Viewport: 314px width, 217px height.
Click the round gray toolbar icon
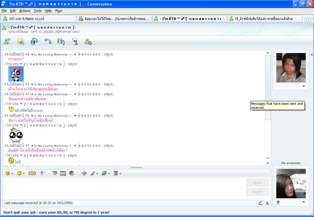point(71,173)
